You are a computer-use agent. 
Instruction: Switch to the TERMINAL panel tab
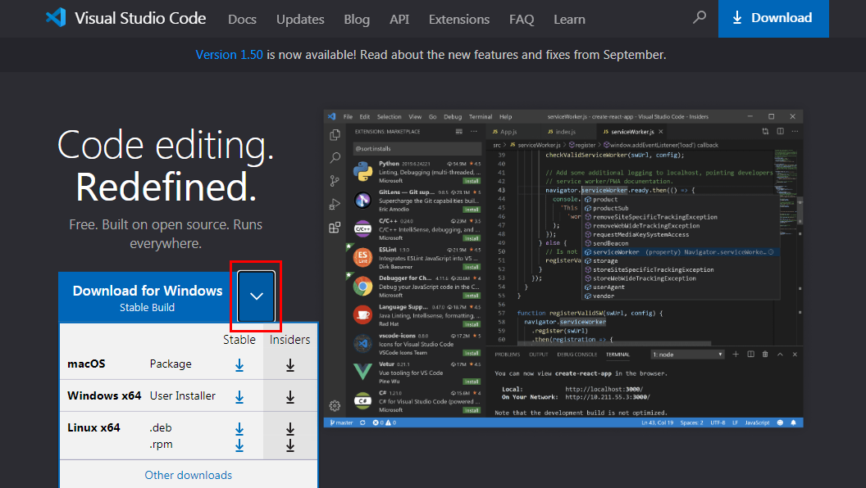coord(618,354)
